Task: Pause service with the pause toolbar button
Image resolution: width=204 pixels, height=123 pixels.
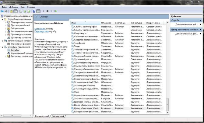Action: click(51, 11)
